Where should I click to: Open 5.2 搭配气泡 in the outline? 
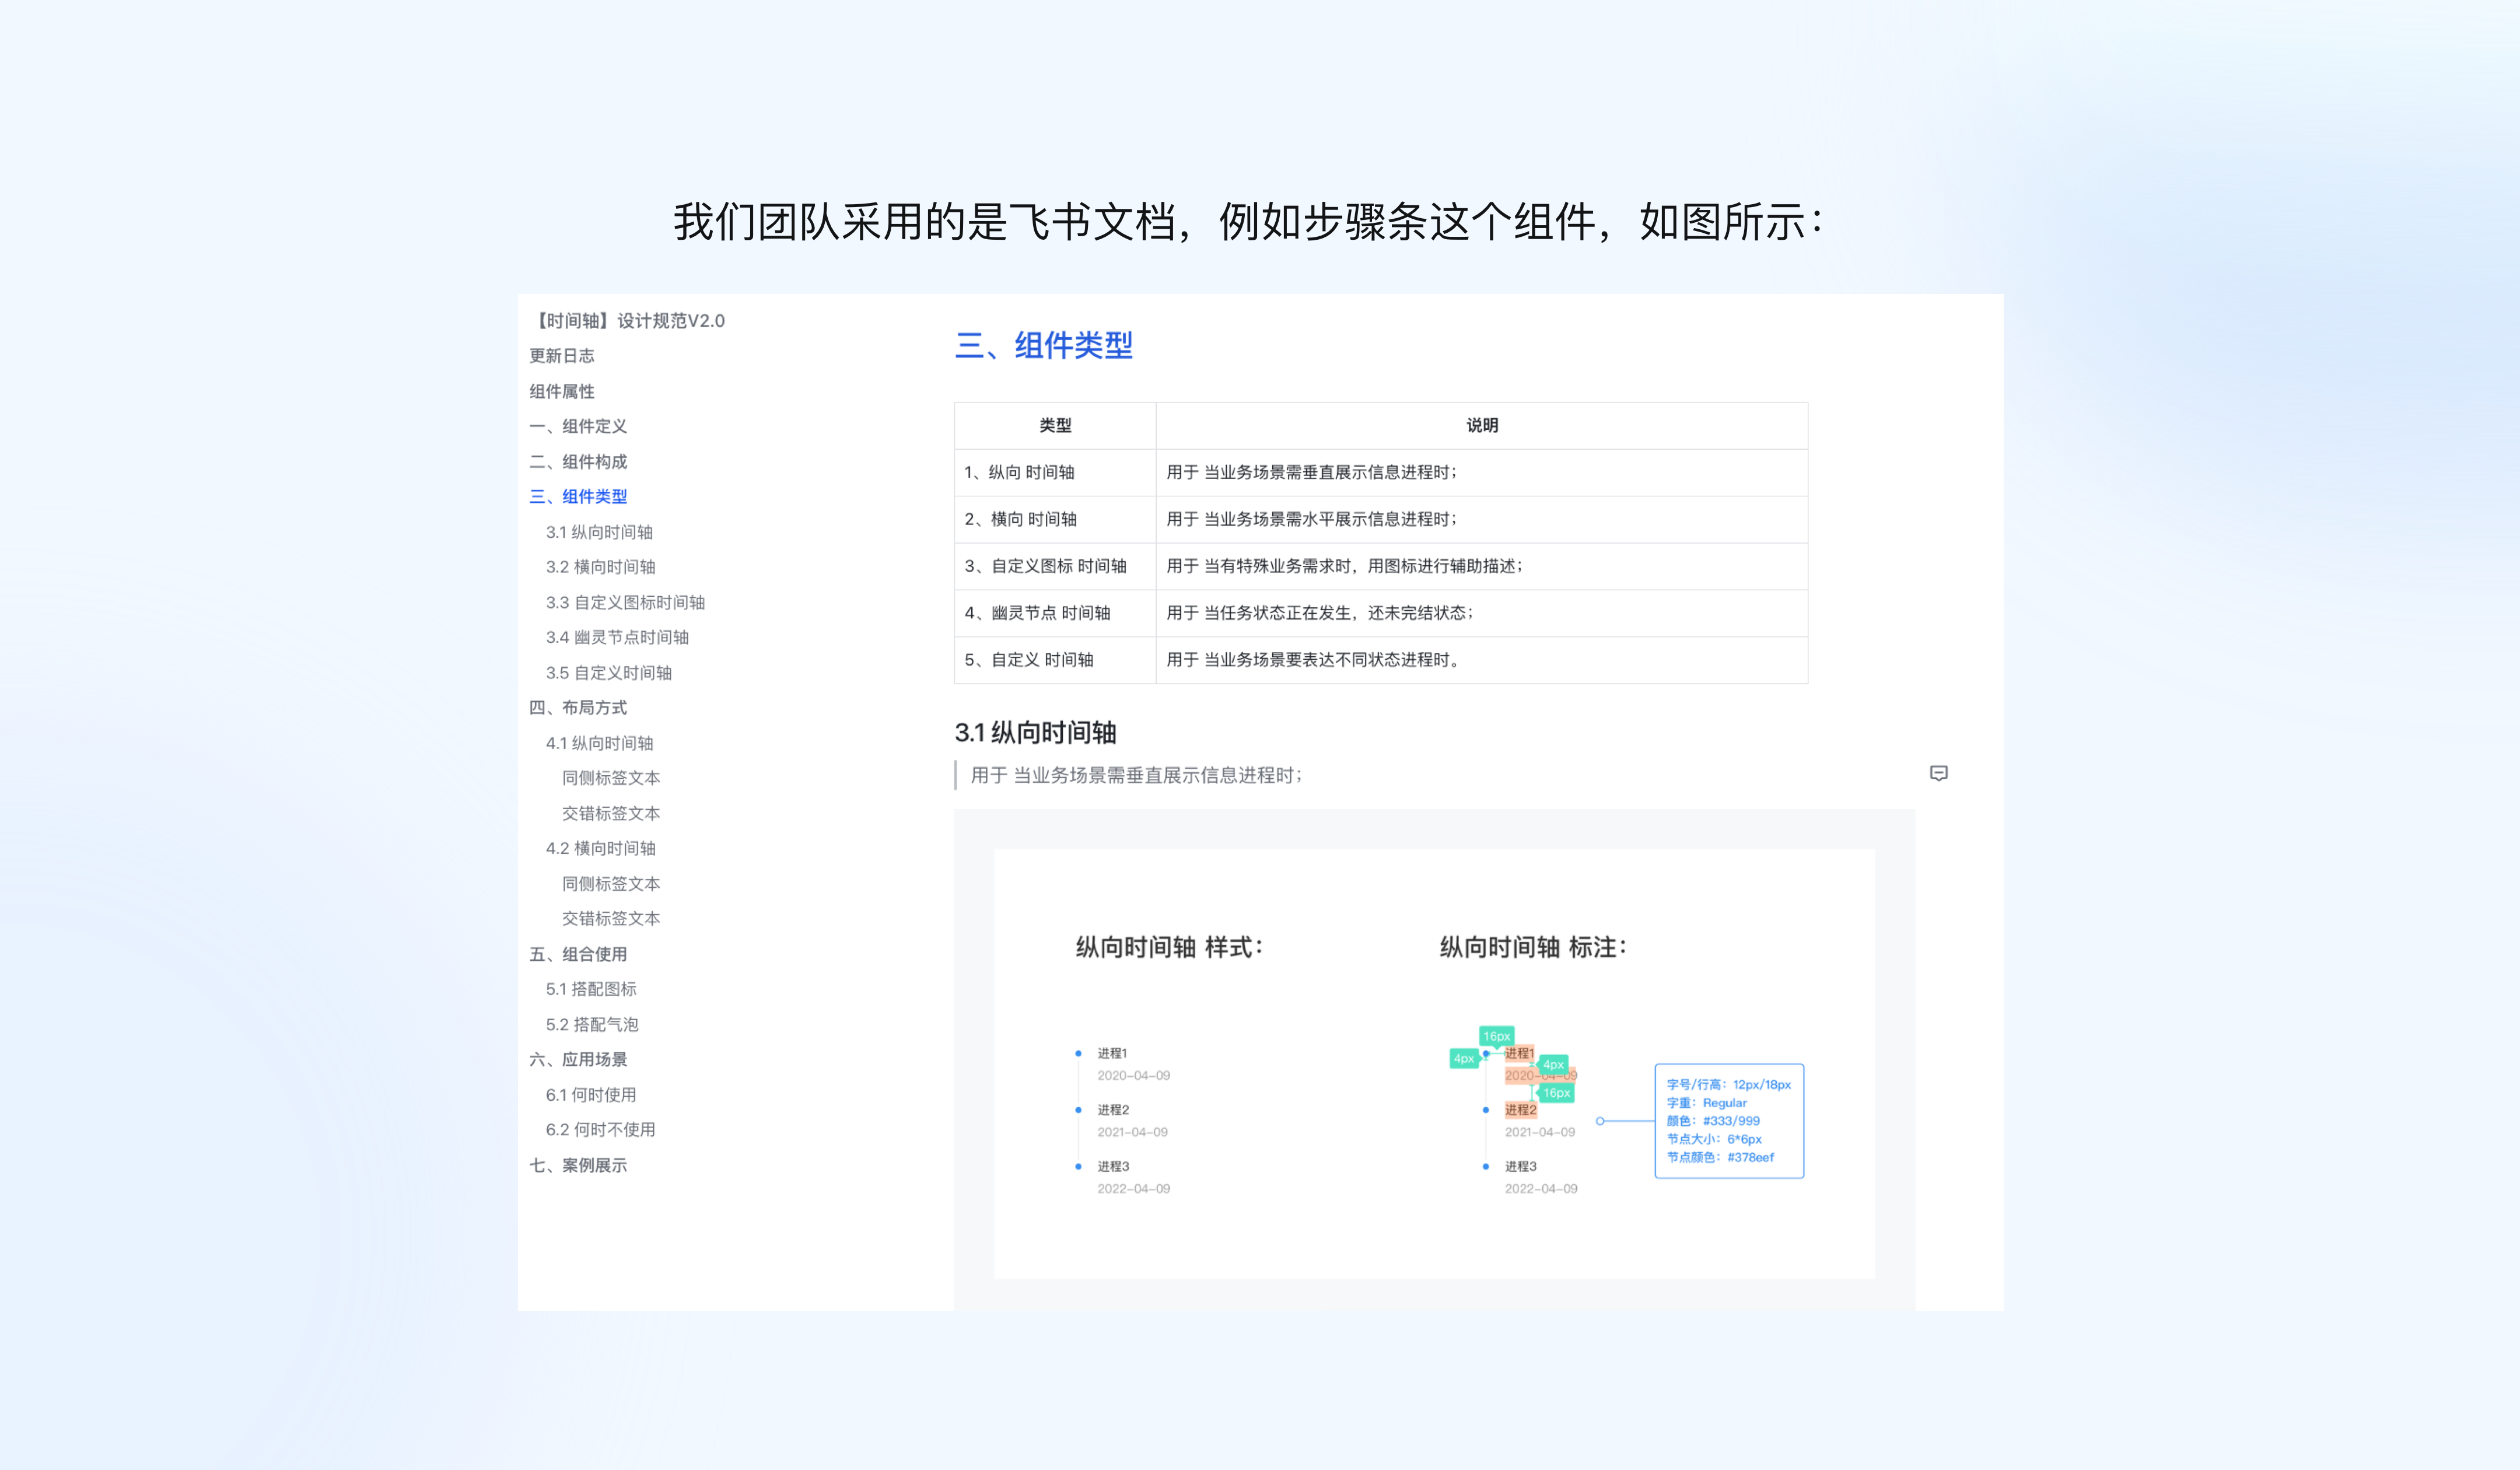click(592, 1024)
